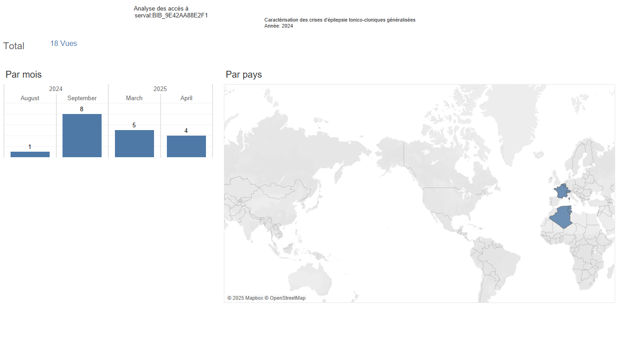Open the OpenStreetMap attribution link

point(285,298)
